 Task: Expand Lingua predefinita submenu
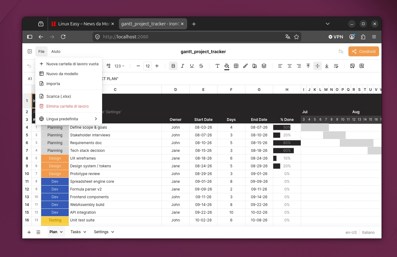point(69,119)
